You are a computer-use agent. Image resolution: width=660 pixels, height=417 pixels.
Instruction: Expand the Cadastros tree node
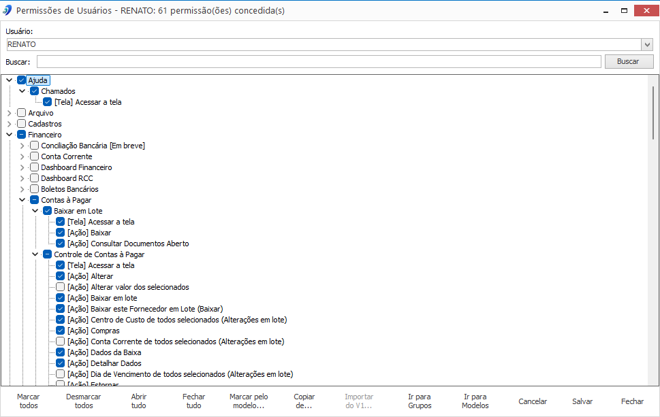pos(10,124)
